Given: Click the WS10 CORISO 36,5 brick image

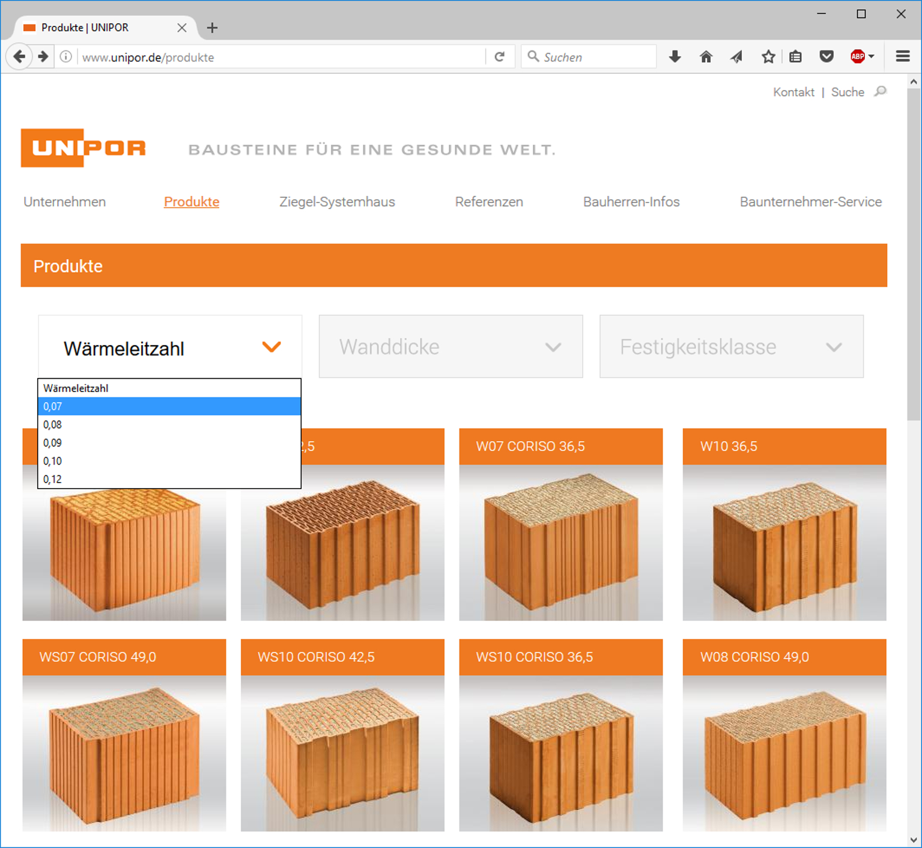Looking at the screenshot, I should [561, 753].
